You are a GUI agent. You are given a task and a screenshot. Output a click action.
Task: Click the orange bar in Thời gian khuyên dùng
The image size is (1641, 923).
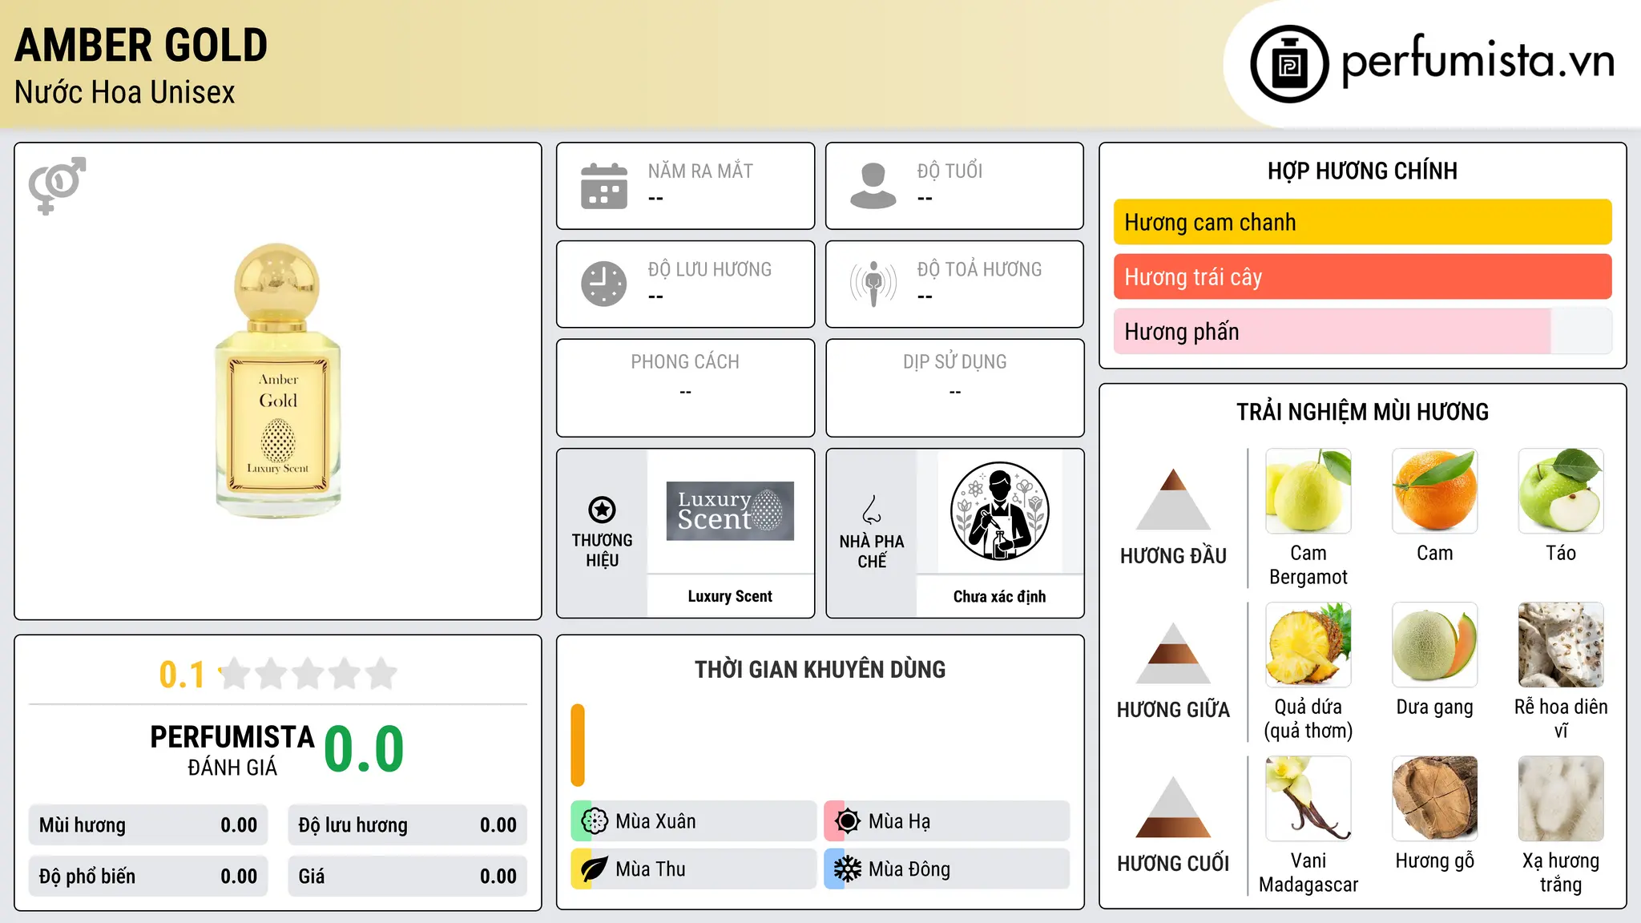[x=578, y=745]
